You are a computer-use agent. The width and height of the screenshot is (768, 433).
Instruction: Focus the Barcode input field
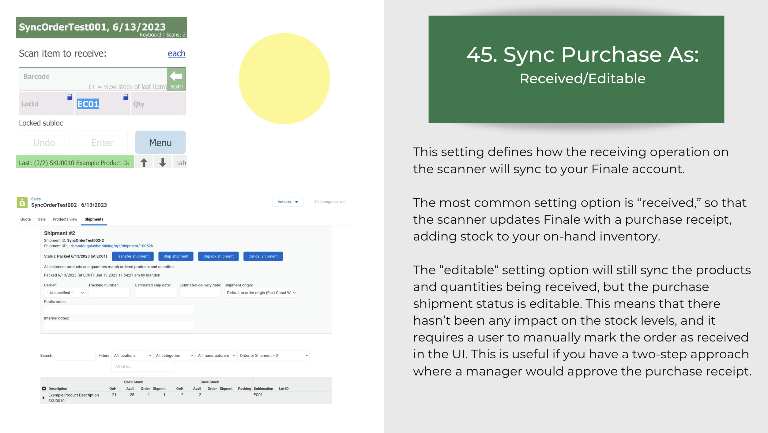point(93,79)
